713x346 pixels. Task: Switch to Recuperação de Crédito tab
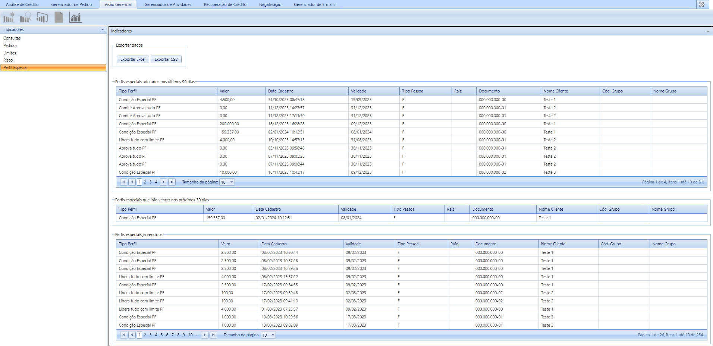(225, 4)
